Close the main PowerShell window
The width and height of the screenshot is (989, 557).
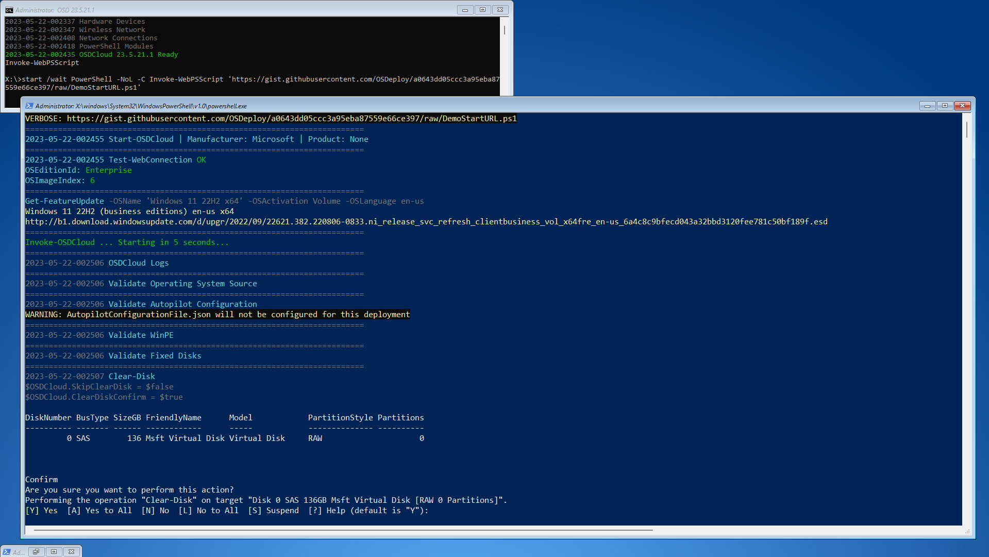tap(962, 106)
